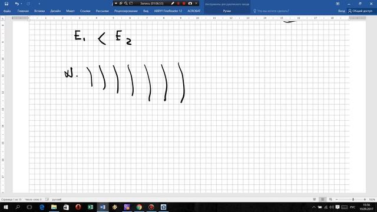Stop the screen recording
The image size is (377, 212).
(184, 4)
